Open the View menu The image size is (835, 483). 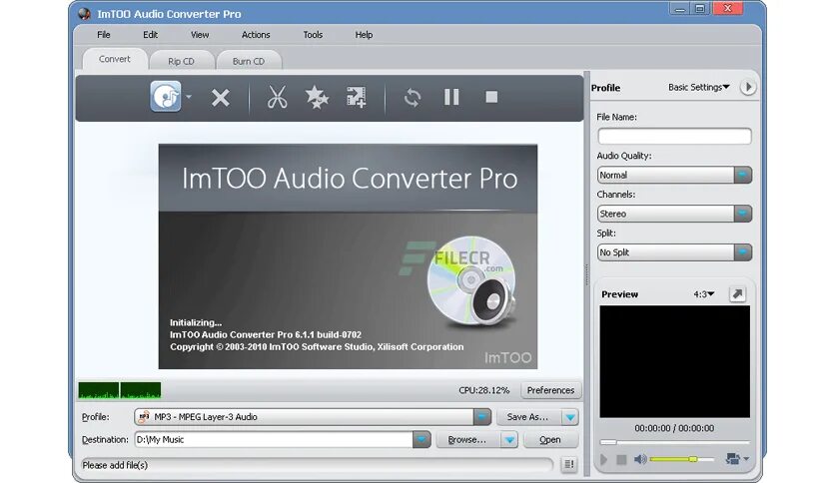point(200,35)
